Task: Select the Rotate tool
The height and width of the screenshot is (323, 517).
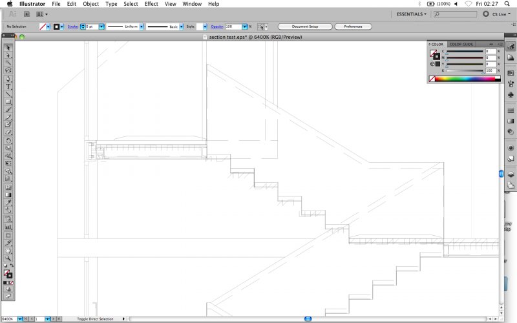Action: point(8,141)
